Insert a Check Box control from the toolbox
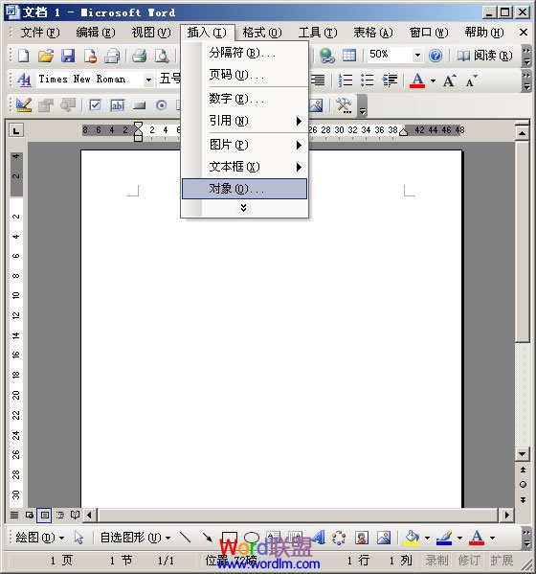Viewport: 536px width, 574px height. [x=95, y=105]
